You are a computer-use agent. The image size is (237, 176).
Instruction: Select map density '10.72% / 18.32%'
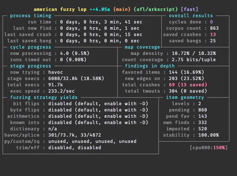[x=194, y=53]
